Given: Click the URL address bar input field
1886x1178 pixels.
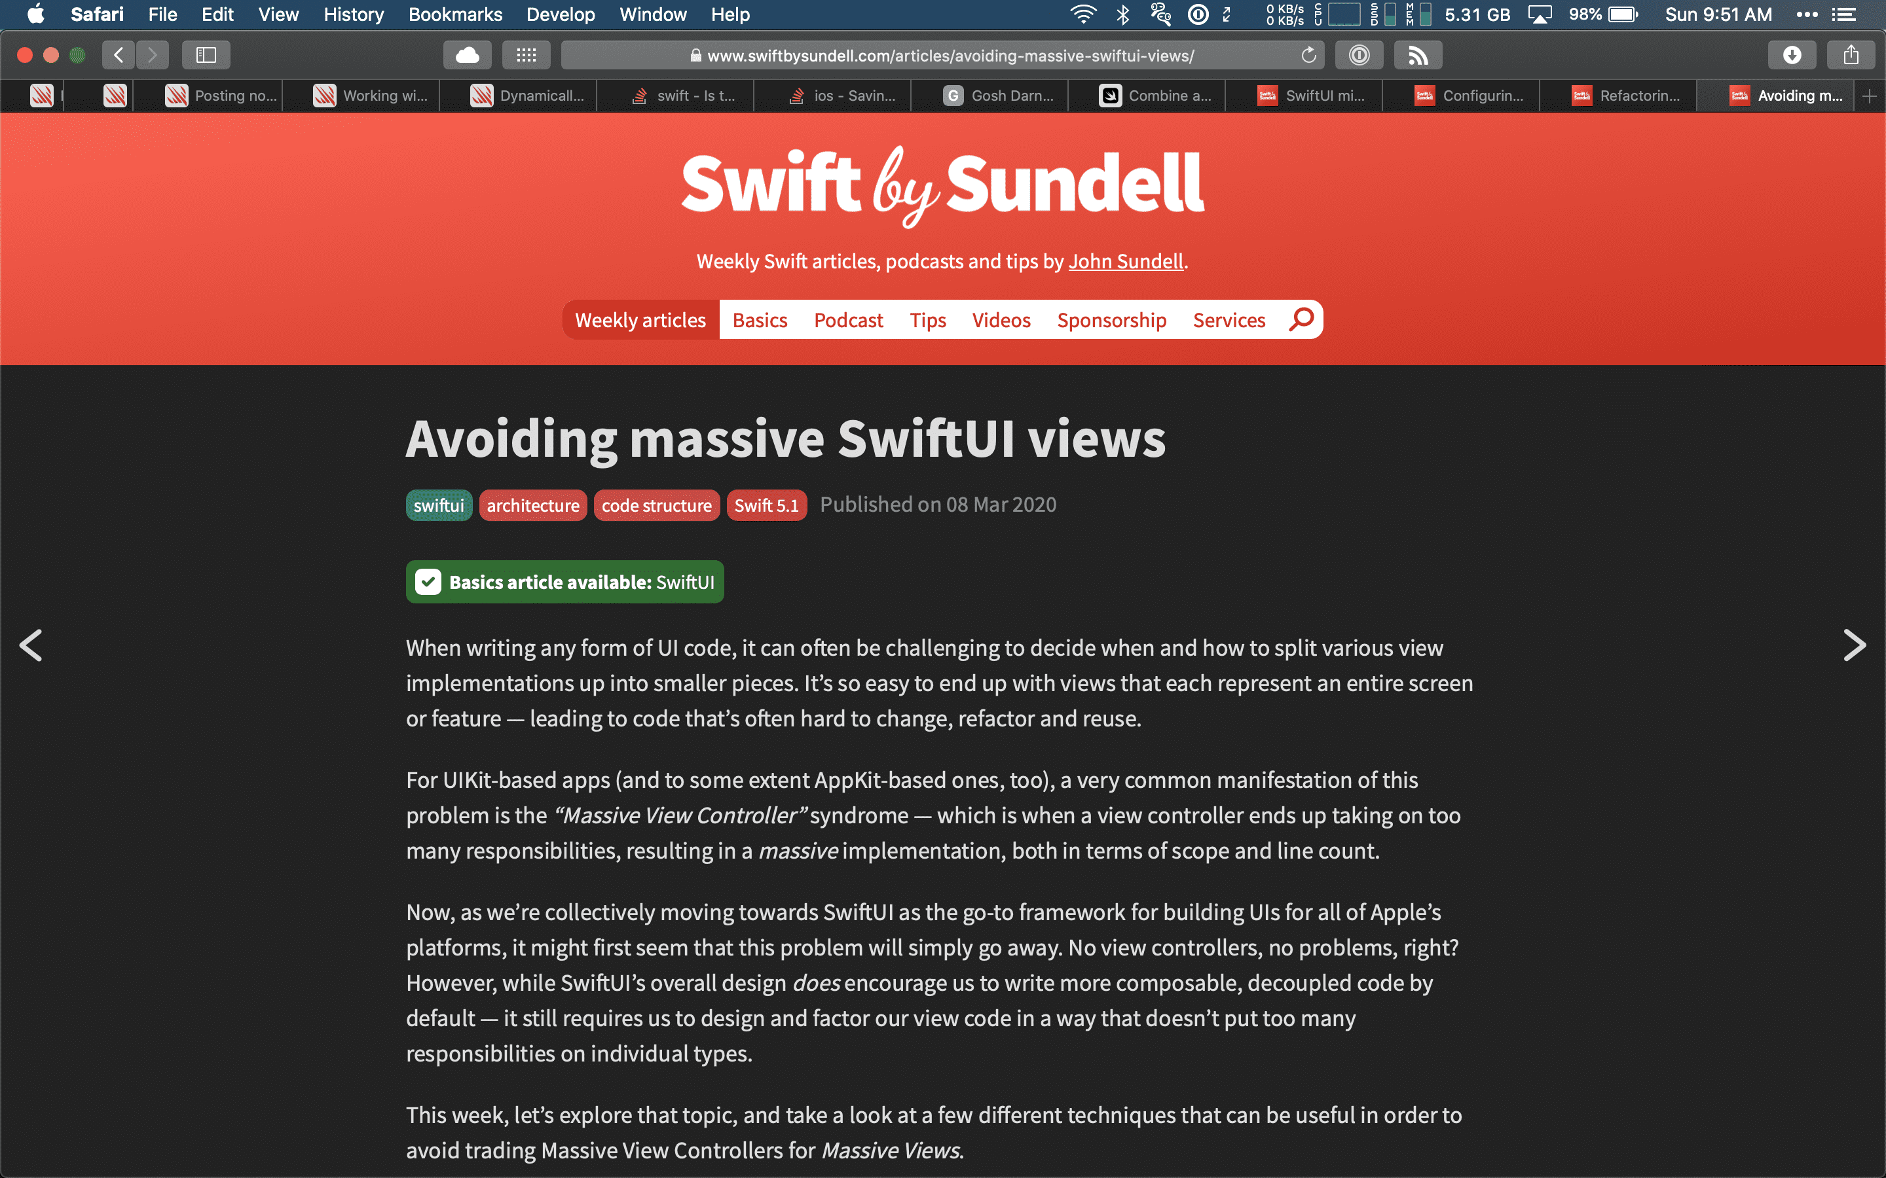Looking at the screenshot, I should coord(944,56).
